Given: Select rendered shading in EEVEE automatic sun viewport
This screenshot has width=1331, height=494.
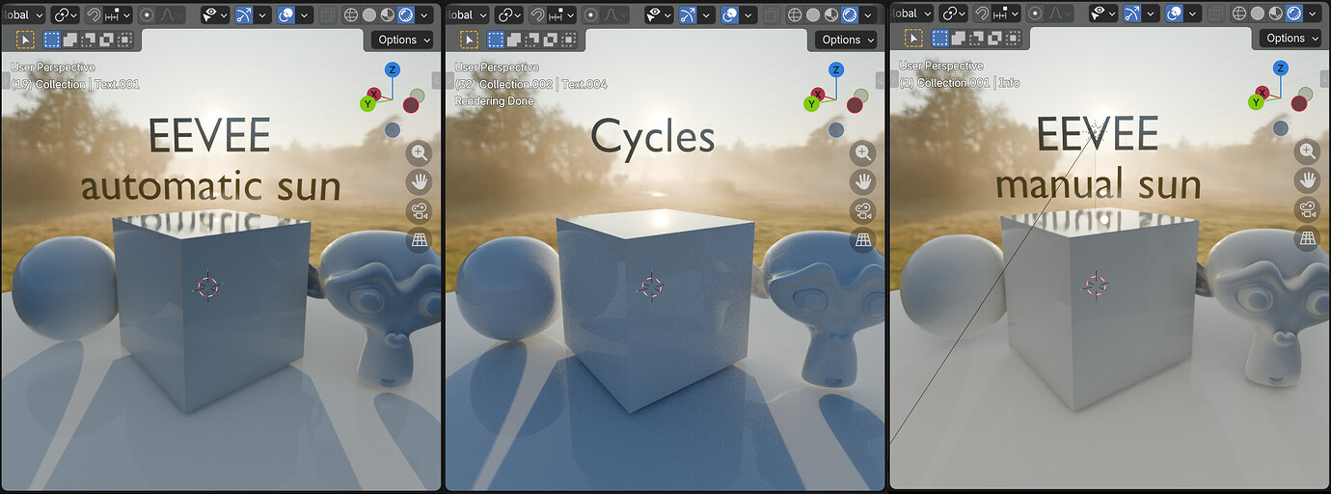Looking at the screenshot, I should (406, 14).
